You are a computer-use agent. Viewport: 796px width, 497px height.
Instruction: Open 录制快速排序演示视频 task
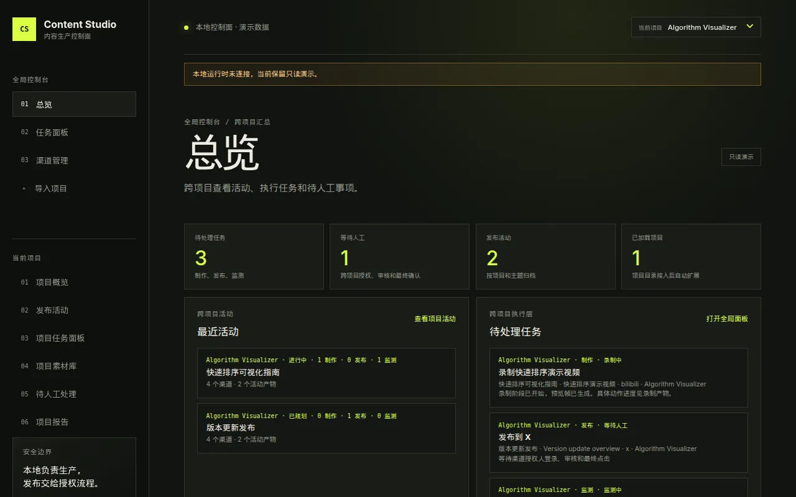(x=619, y=378)
